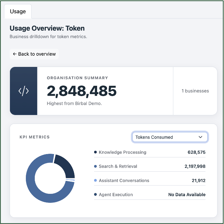Click the code brackets icon in summary card
Viewport: 224px width, 224px height.
24,91
